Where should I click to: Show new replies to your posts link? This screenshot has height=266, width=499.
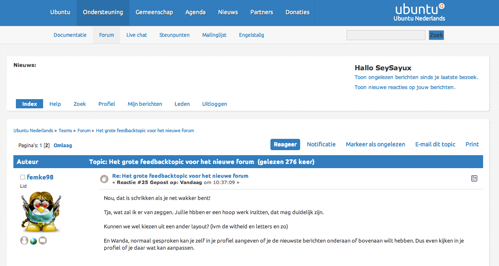click(405, 87)
